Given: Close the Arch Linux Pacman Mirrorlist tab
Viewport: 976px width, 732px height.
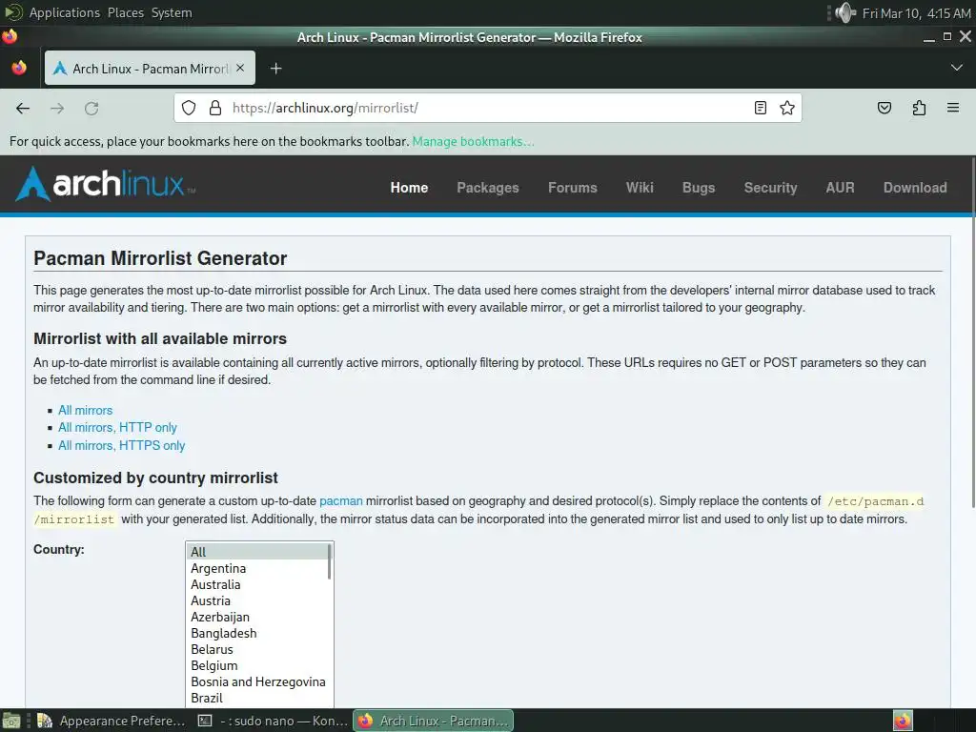Looking at the screenshot, I should 241,68.
